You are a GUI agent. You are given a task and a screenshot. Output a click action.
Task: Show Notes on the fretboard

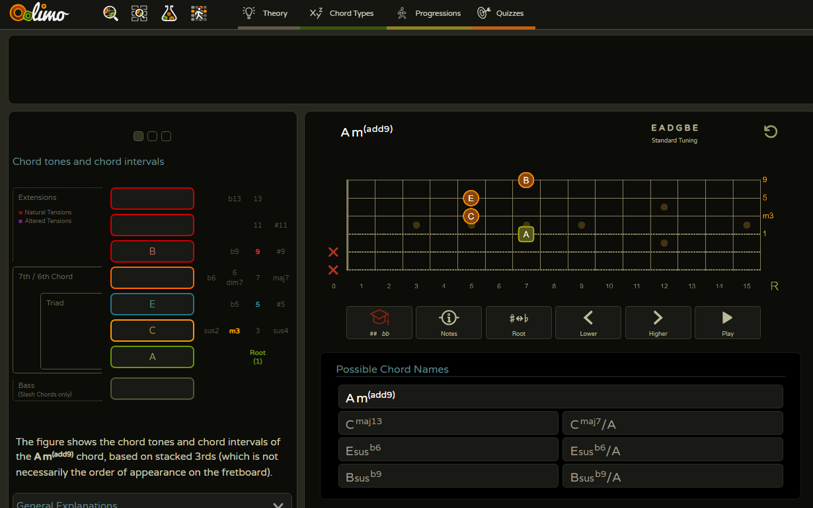click(449, 323)
